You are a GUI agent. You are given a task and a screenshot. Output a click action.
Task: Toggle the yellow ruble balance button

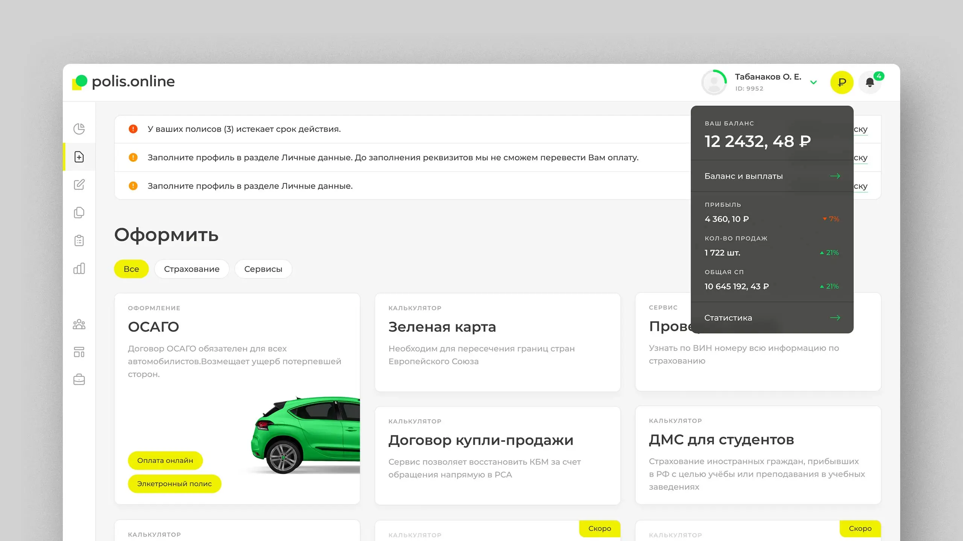(842, 82)
